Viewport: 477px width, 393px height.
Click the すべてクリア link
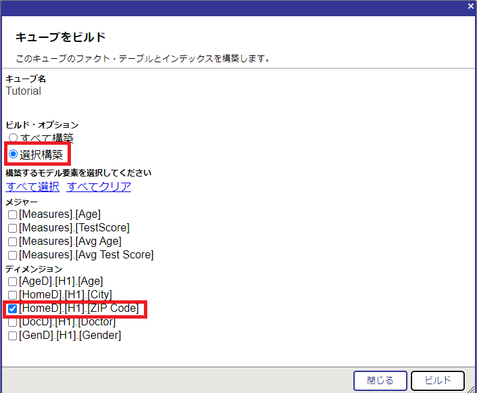click(99, 187)
